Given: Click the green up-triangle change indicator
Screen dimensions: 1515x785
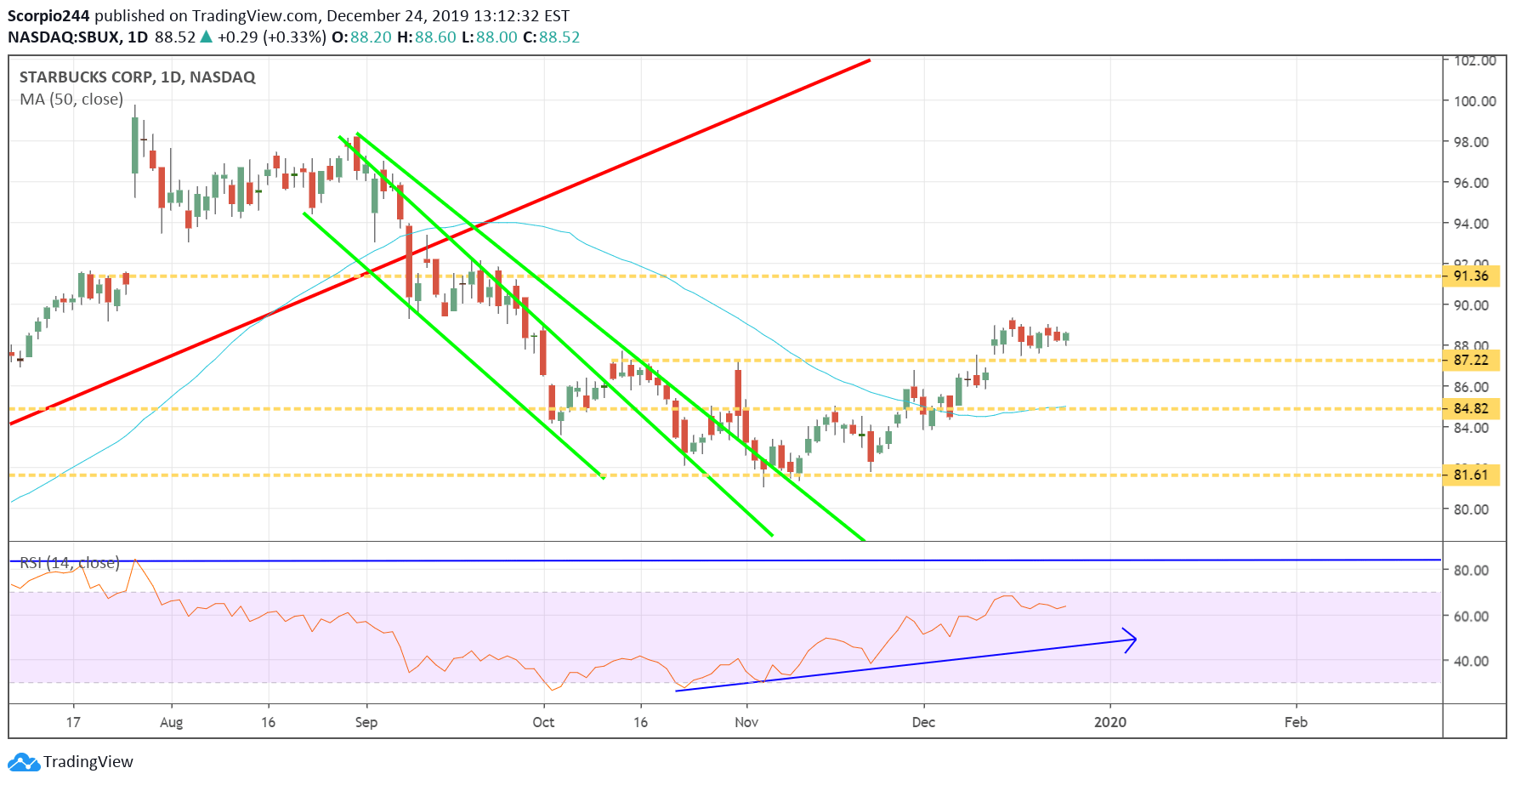Looking at the screenshot, I should pyautogui.click(x=206, y=37).
